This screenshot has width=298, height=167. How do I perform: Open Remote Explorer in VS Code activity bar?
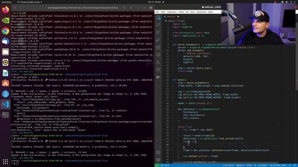(158, 55)
